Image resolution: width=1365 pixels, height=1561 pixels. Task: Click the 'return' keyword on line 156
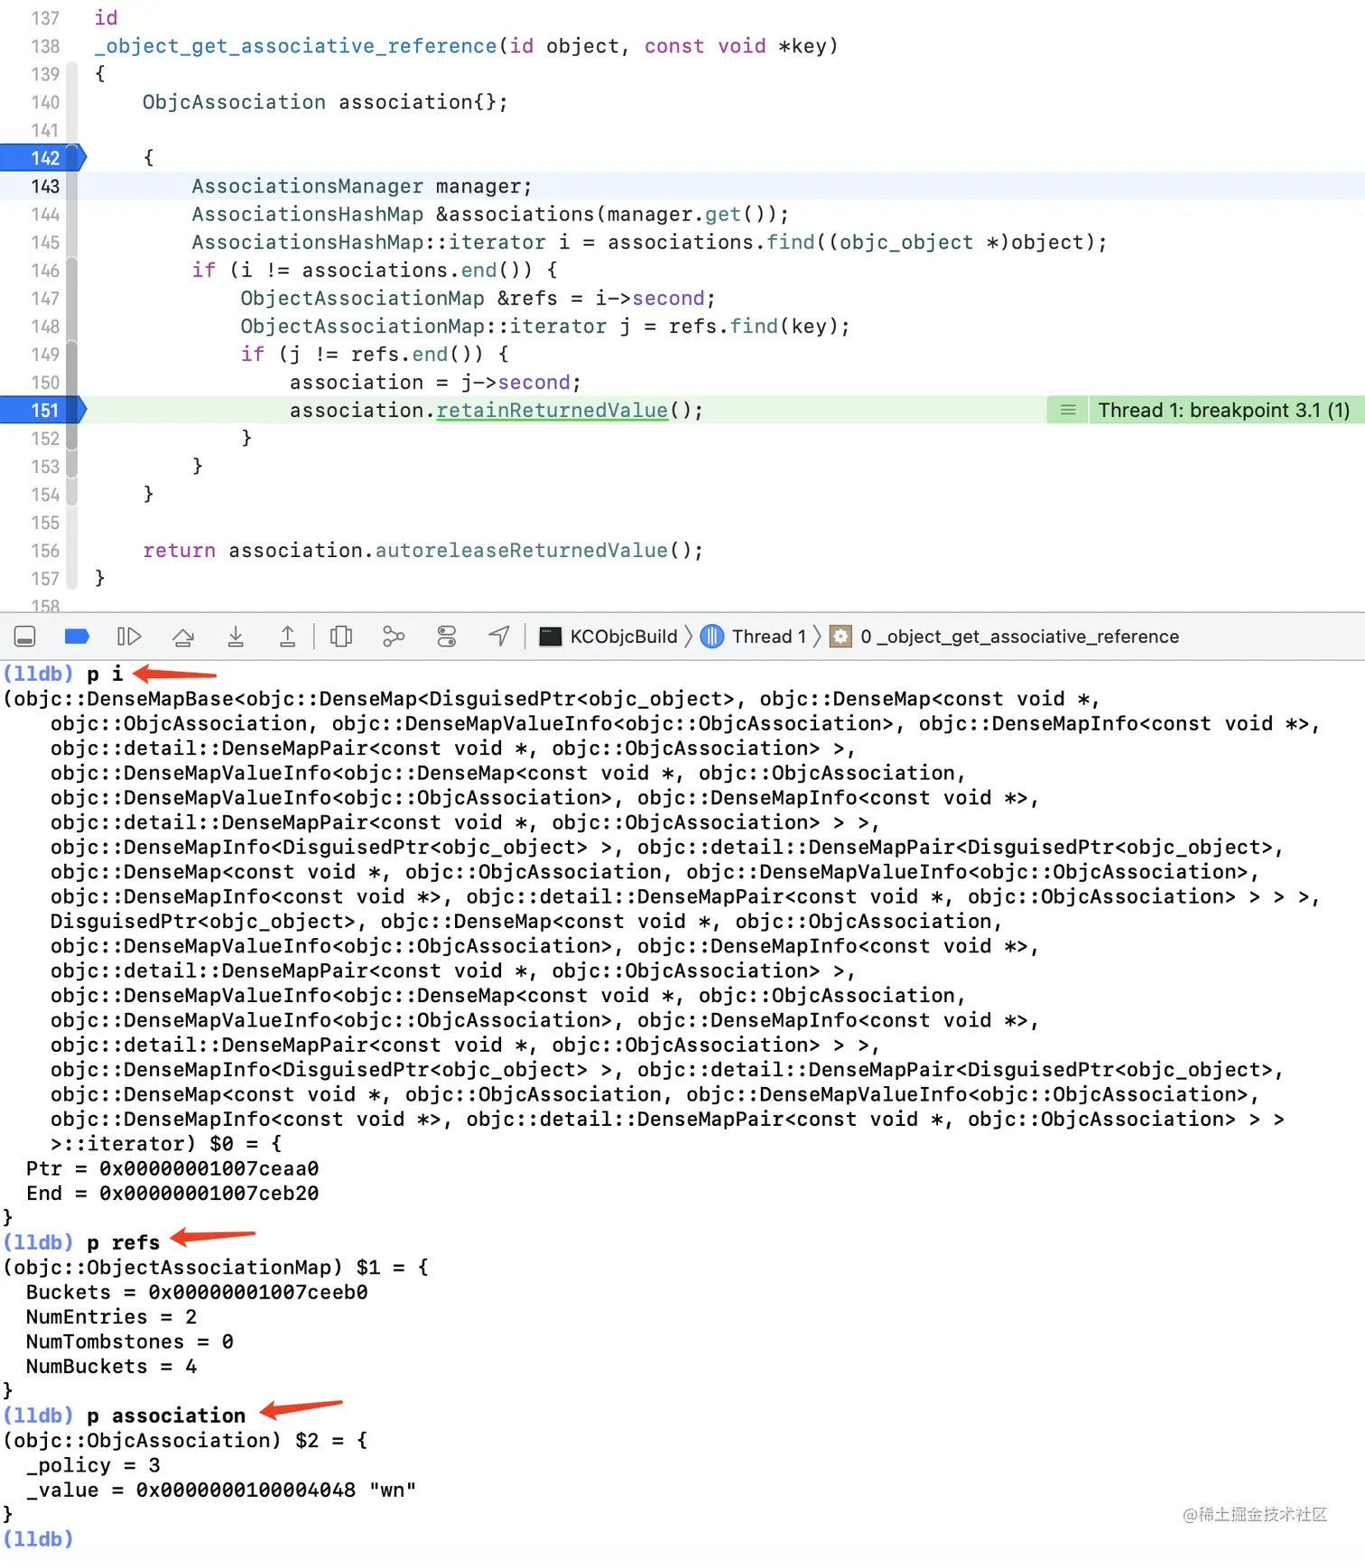point(179,551)
